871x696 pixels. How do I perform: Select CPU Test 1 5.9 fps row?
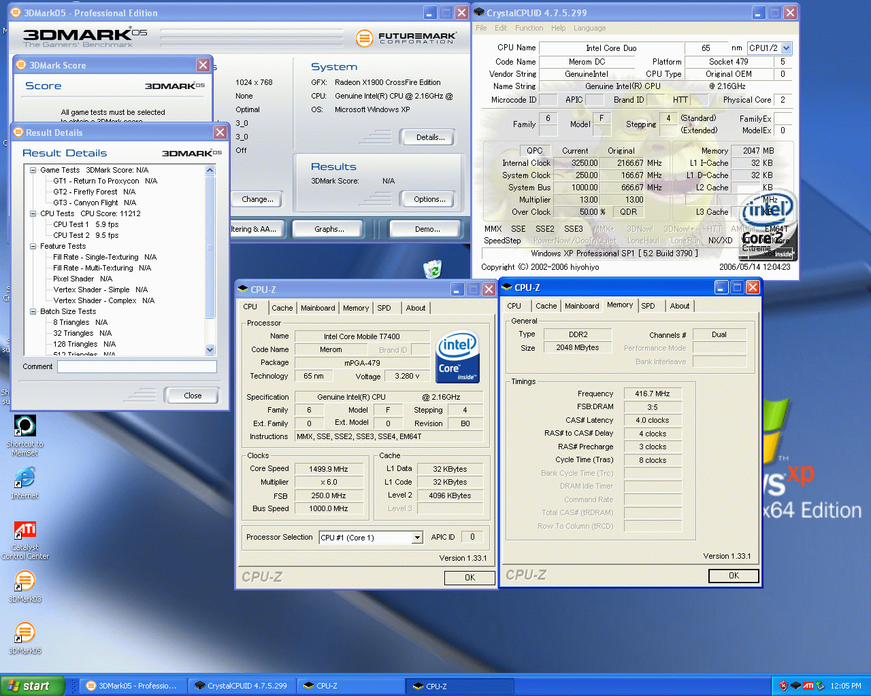pyautogui.click(x=86, y=224)
